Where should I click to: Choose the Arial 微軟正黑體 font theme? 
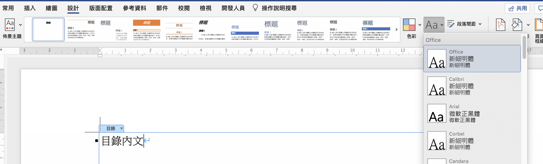[x=472, y=113]
